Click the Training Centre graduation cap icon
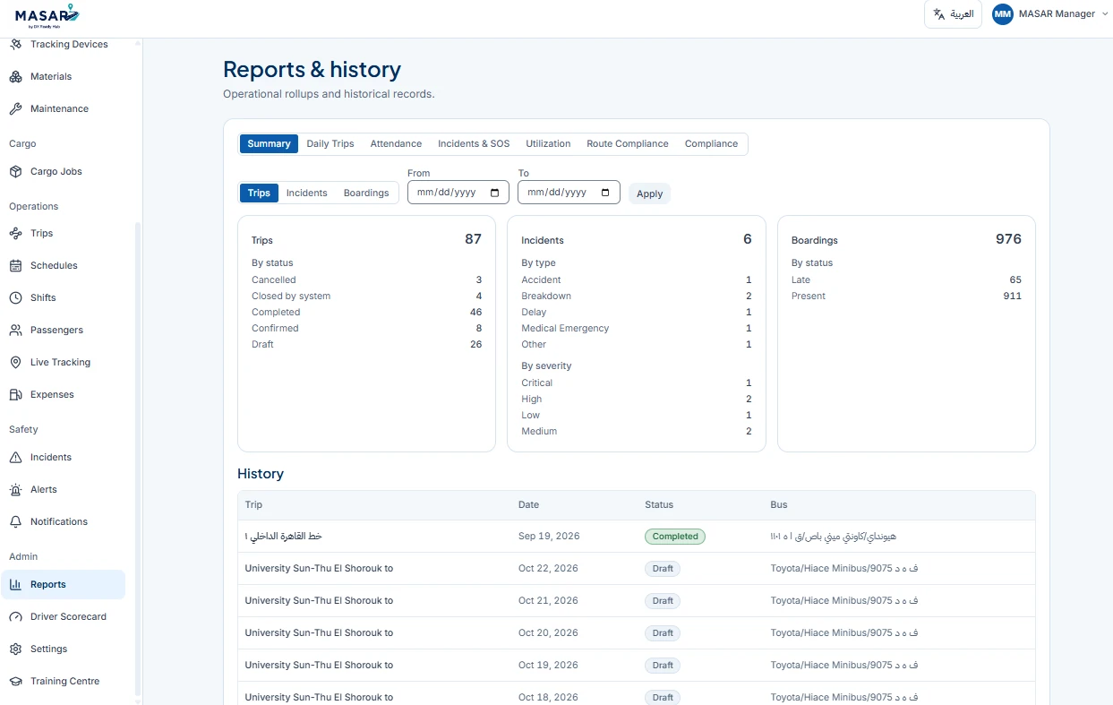 tap(15, 681)
